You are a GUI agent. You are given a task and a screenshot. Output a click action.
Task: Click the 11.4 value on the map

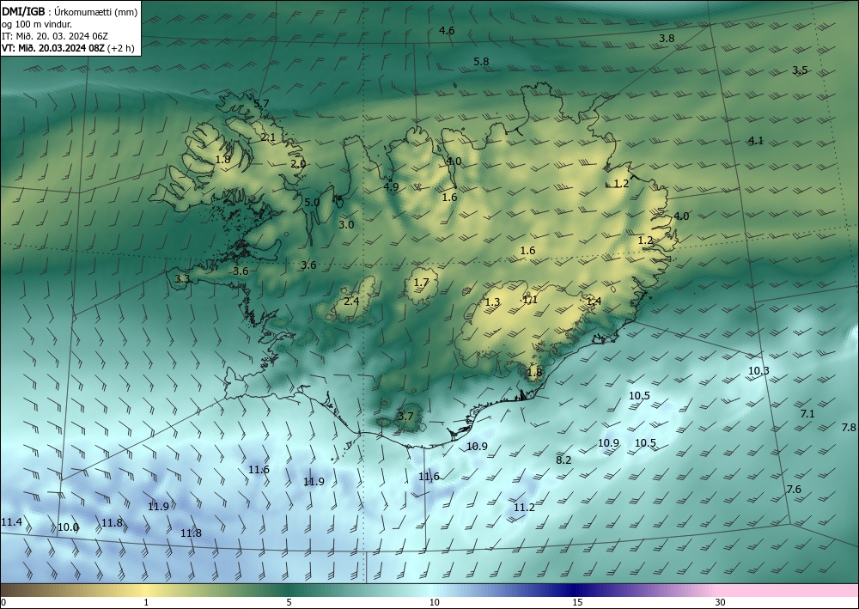[11, 521]
